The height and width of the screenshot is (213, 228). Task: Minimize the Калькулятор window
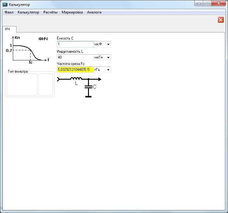(199, 3)
